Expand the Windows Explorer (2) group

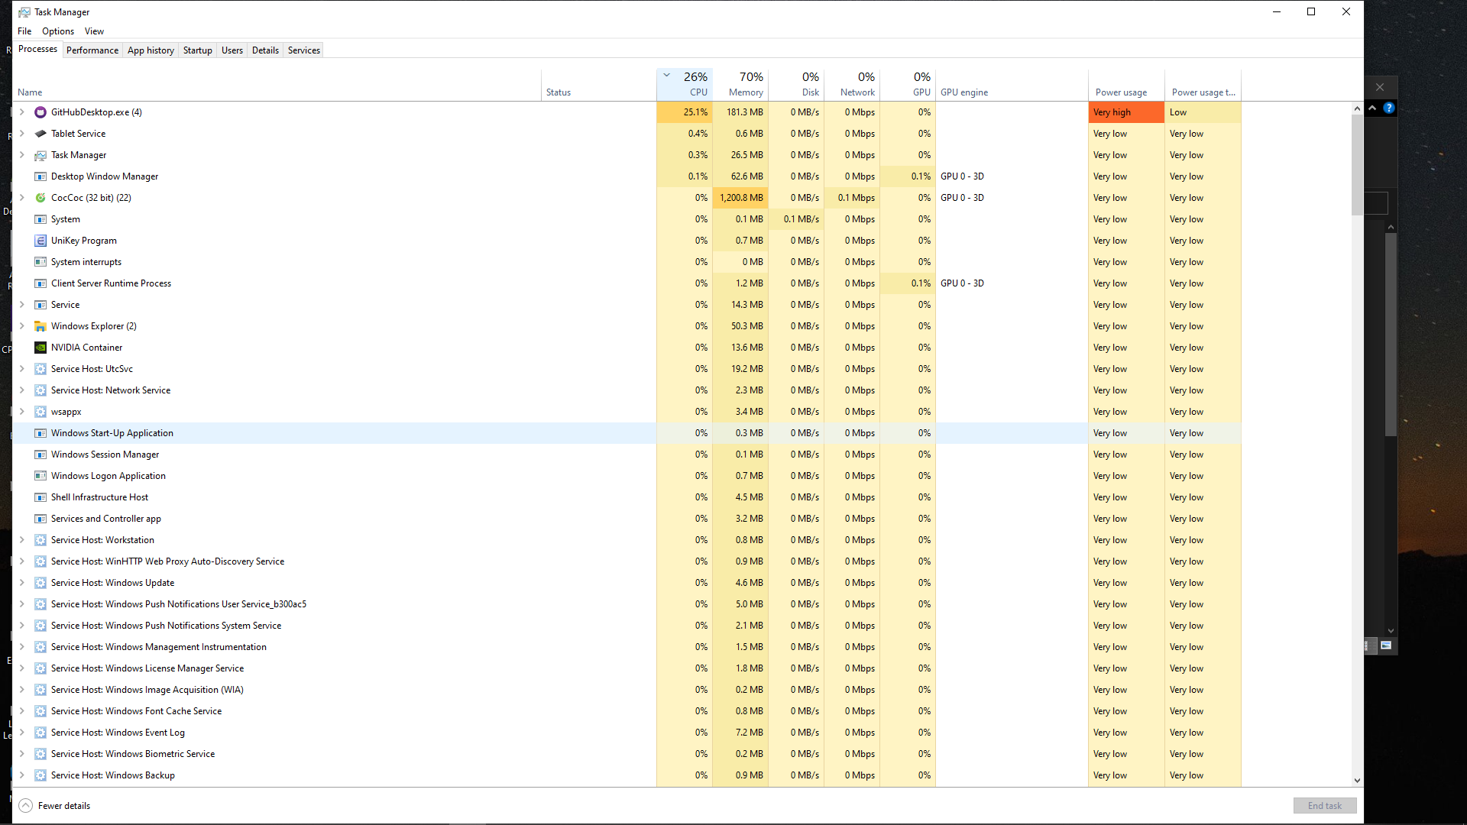(22, 326)
